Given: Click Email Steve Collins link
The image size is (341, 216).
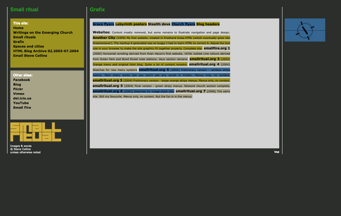Looking at the screenshot, I should tap(30, 56).
